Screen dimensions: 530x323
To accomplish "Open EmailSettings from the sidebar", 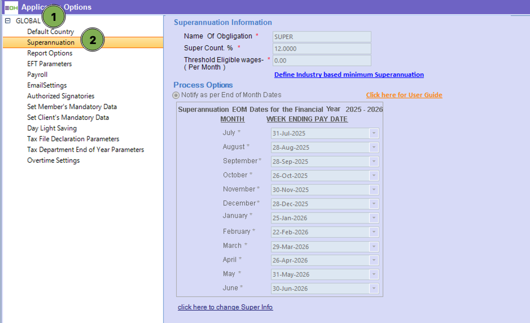I will click(47, 85).
